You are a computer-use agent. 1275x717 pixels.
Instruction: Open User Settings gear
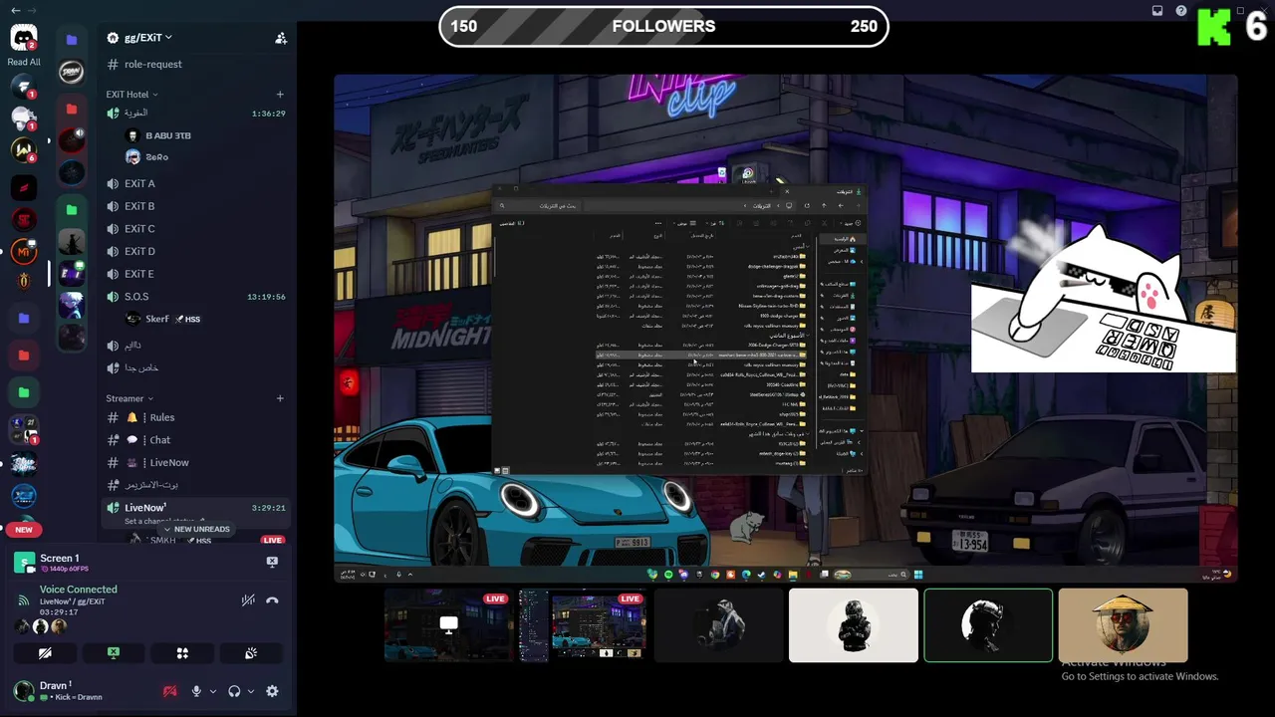[272, 691]
